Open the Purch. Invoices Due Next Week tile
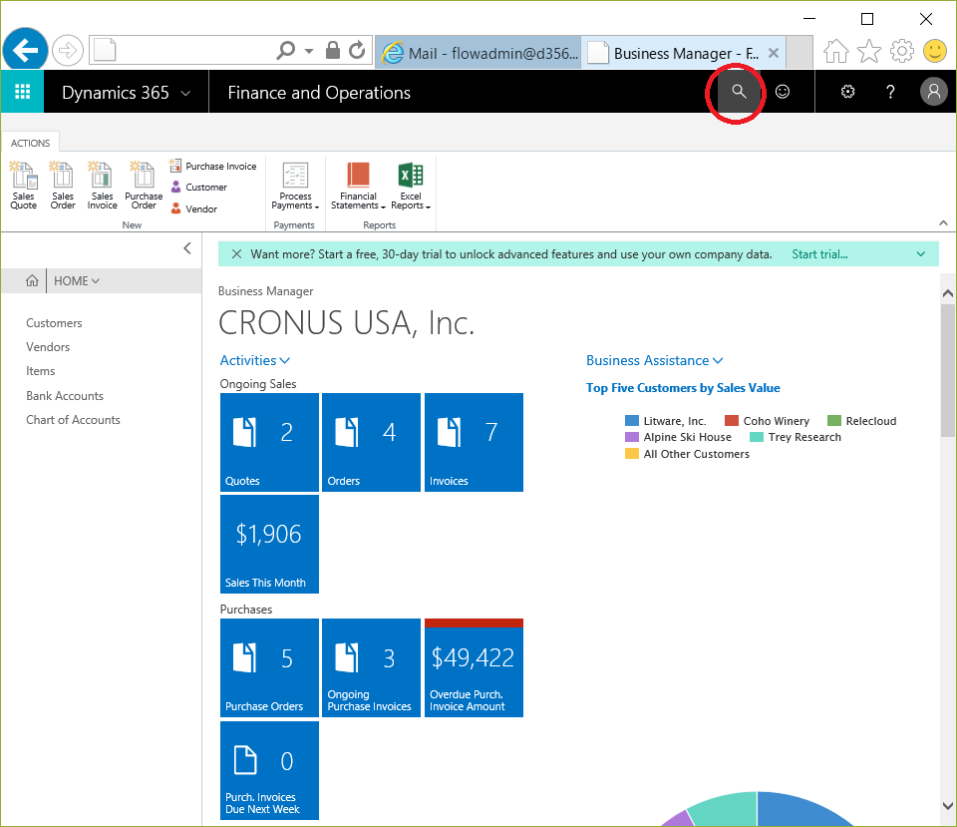The width and height of the screenshot is (957, 827). (x=269, y=770)
